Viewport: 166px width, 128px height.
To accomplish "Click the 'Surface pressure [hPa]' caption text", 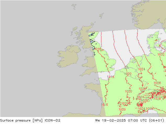I will pos(21,120).
